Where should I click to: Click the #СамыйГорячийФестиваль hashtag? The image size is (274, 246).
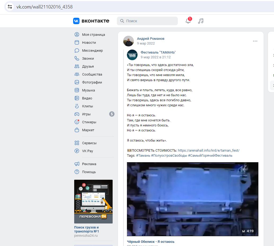pyautogui.click(x=210, y=156)
